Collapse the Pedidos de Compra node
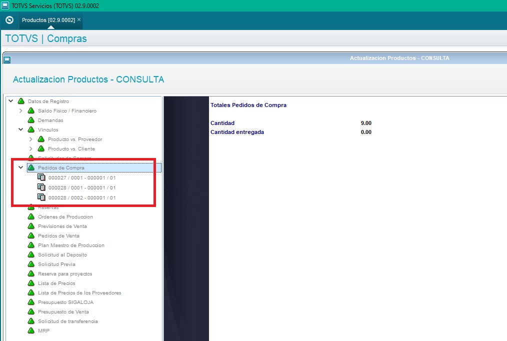507x341 pixels. [20, 167]
